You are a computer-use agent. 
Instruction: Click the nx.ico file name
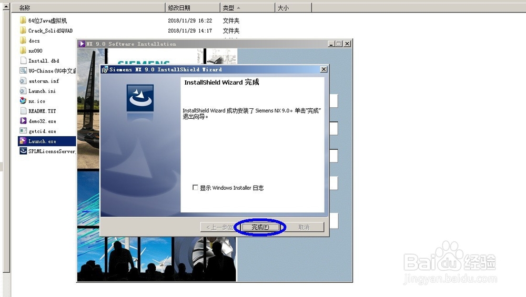37,101
